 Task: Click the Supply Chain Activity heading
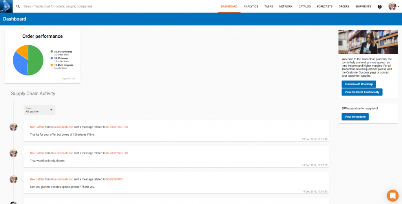(x=33, y=94)
